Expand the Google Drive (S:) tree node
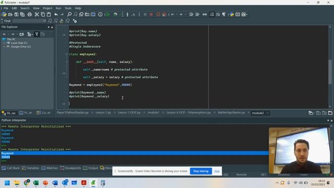The width and height of the screenshot is (334, 188). (x=4, y=46)
